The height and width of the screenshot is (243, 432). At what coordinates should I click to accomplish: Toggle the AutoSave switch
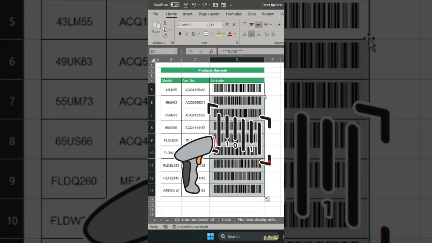pyautogui.click(x=174, y=5)
